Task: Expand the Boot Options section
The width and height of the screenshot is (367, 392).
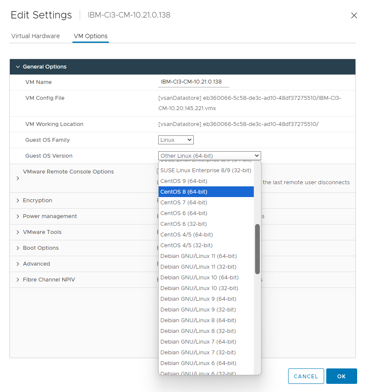Action: (18, 248)
